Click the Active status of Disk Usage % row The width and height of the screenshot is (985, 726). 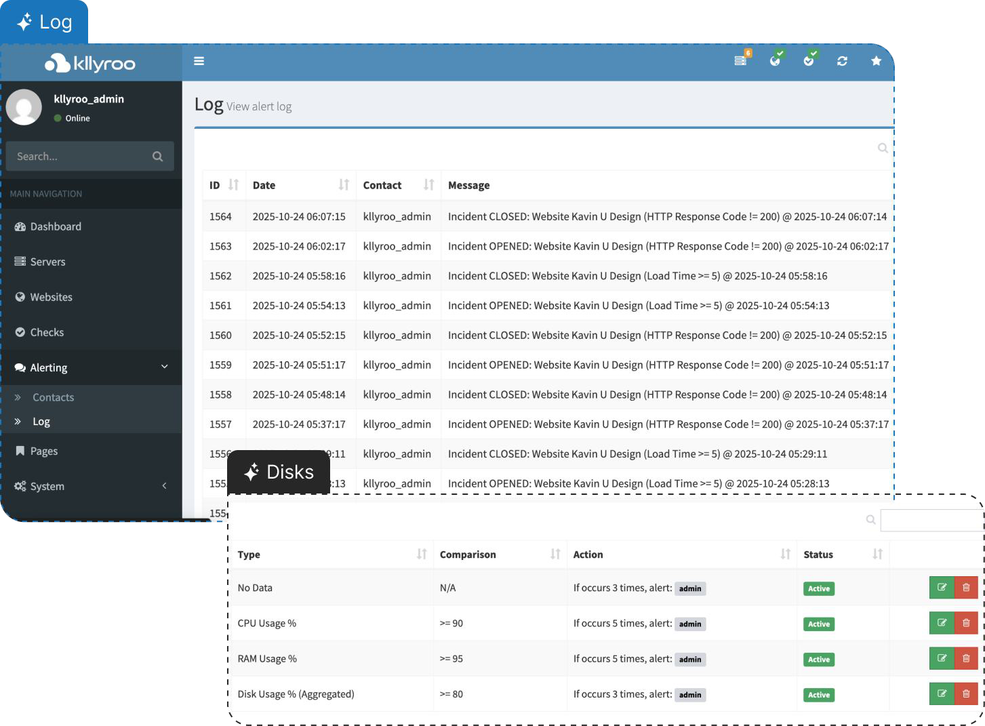point(819,695)
